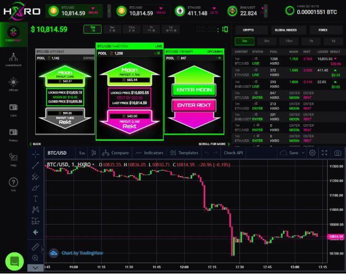Filter contest list by 1d interval
The image size is (346, 274).
[x=333, y=41]
